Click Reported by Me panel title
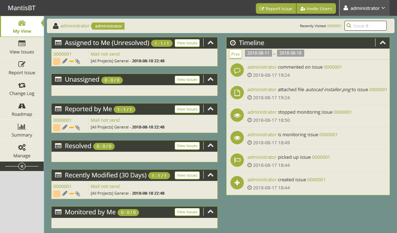Screen dimensions: 397x233 click(88, 109)
